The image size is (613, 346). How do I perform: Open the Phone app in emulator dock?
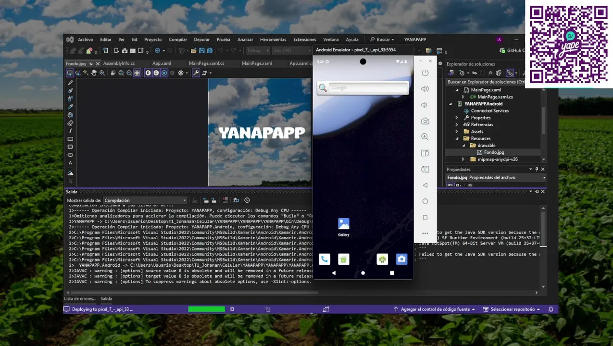[x=325, y=259]
